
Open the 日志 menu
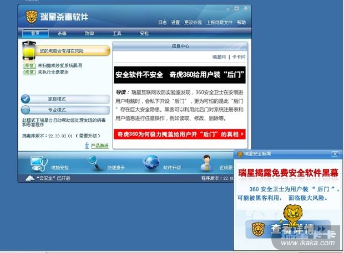[163, 22]
